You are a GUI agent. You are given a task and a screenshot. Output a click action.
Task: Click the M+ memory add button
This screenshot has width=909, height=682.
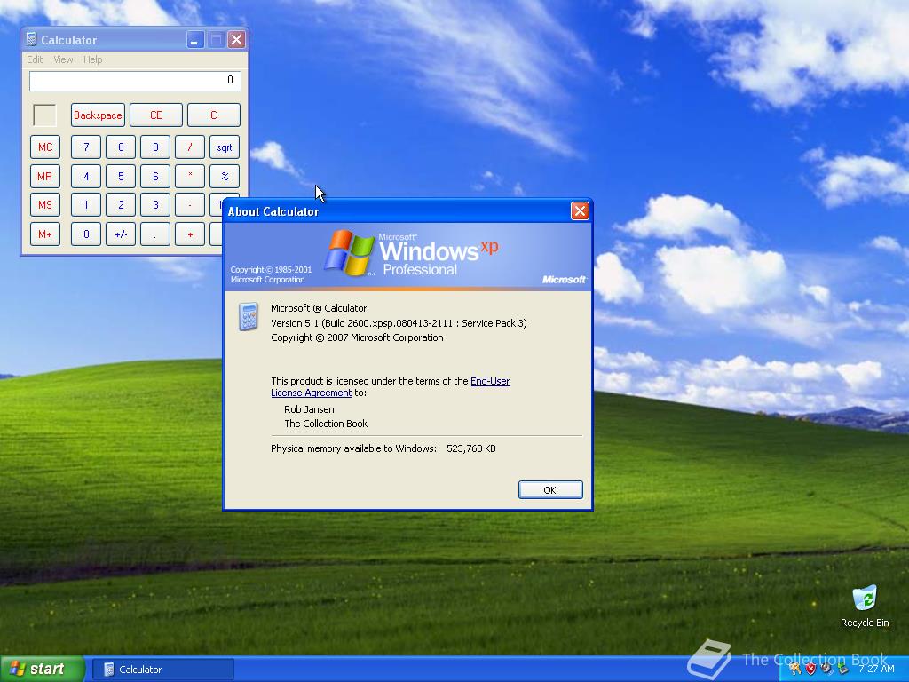[45, 234]
